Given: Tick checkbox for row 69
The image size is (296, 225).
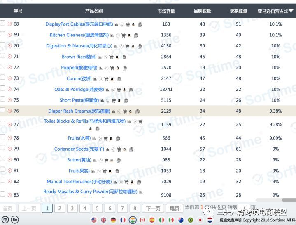Looking at the screenshot, I should pos(2,34).
